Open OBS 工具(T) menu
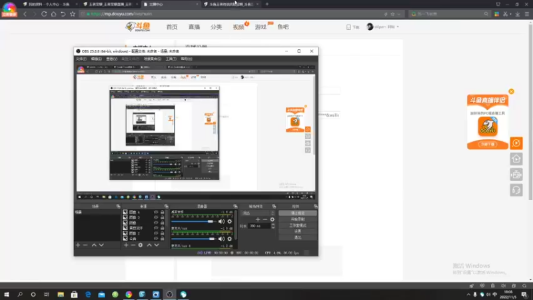Screen dimensions: 533x300 (171, 59)
